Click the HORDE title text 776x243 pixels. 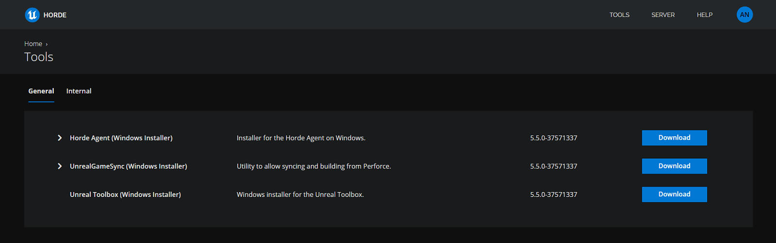55,15
